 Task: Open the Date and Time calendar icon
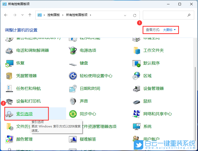(73, 89)
